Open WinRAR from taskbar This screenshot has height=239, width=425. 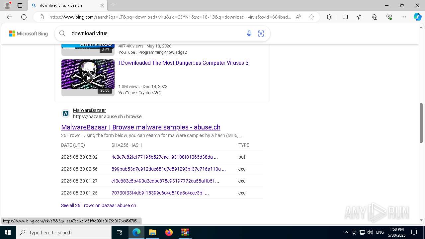[x=185, y=232]
